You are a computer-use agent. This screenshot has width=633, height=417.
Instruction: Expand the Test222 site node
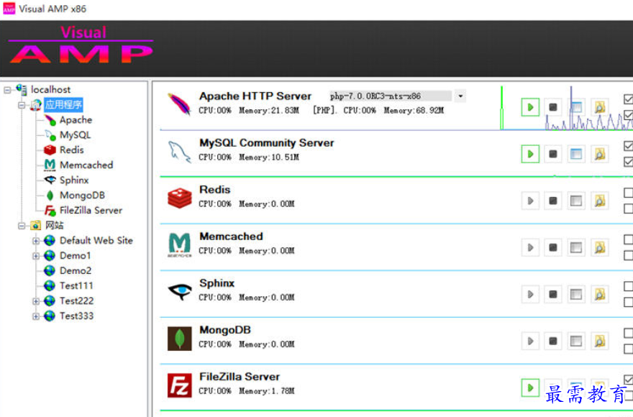[x=36, y=301]
